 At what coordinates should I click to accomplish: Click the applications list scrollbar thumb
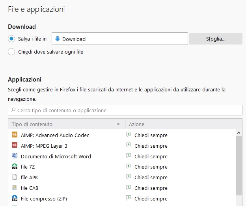pos(239,165)
